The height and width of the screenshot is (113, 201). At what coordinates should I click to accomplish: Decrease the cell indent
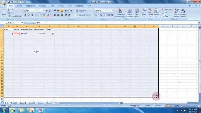[x=66, y=15]
